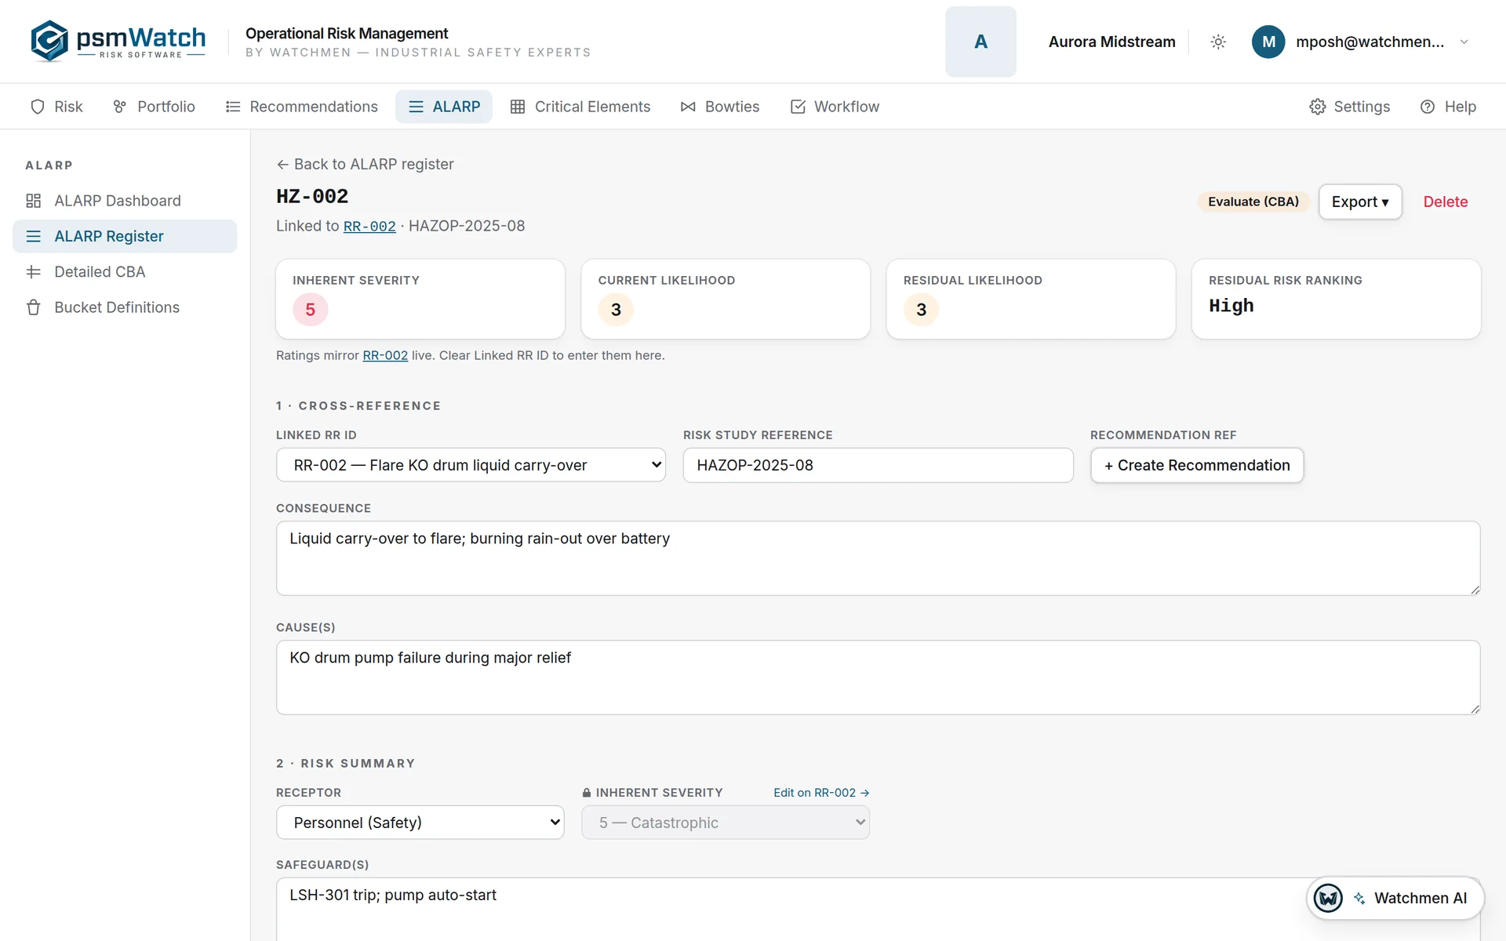Open the Recommendations tab
Screen dimensions: 1506x941
(301, 107)
